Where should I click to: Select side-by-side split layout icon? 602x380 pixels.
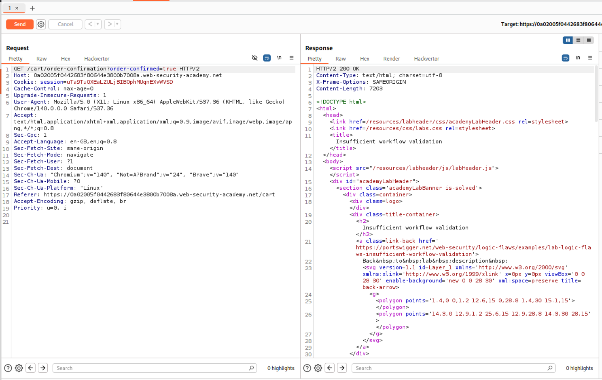point(568,40)
